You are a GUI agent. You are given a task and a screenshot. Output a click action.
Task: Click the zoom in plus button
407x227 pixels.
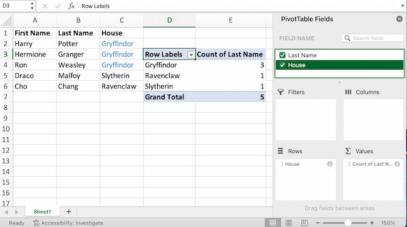coord(372,223)
